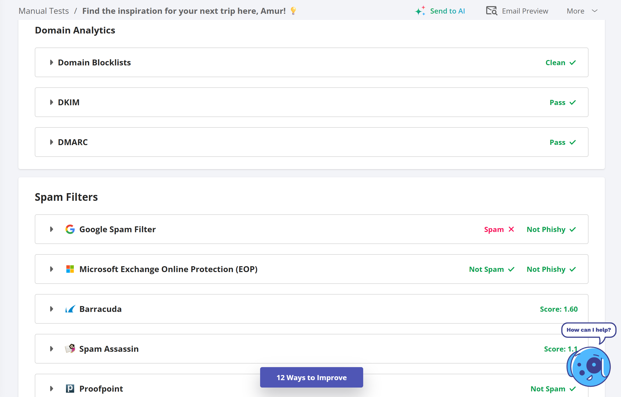The image size is (621, 397).
Task: Click Microsoft Exchange Online Protection (EOP) label
Action: click(168, 269)
